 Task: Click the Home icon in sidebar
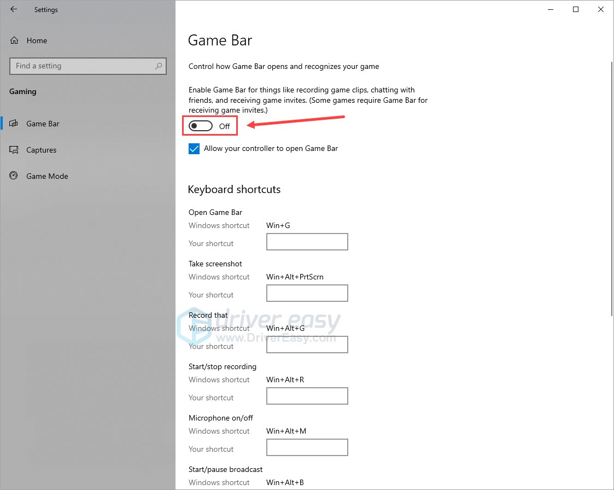coord(15,40)
